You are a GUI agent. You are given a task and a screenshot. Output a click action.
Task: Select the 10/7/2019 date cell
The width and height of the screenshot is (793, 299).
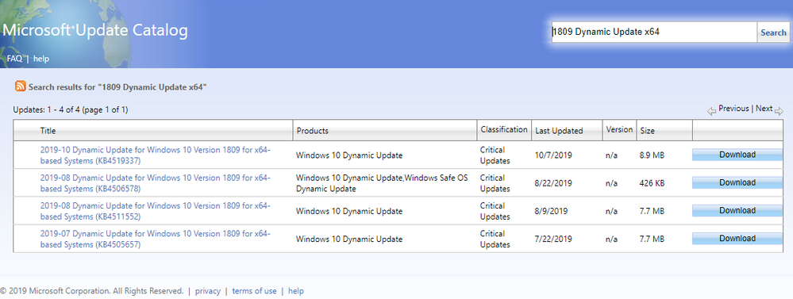pos(553,155)
